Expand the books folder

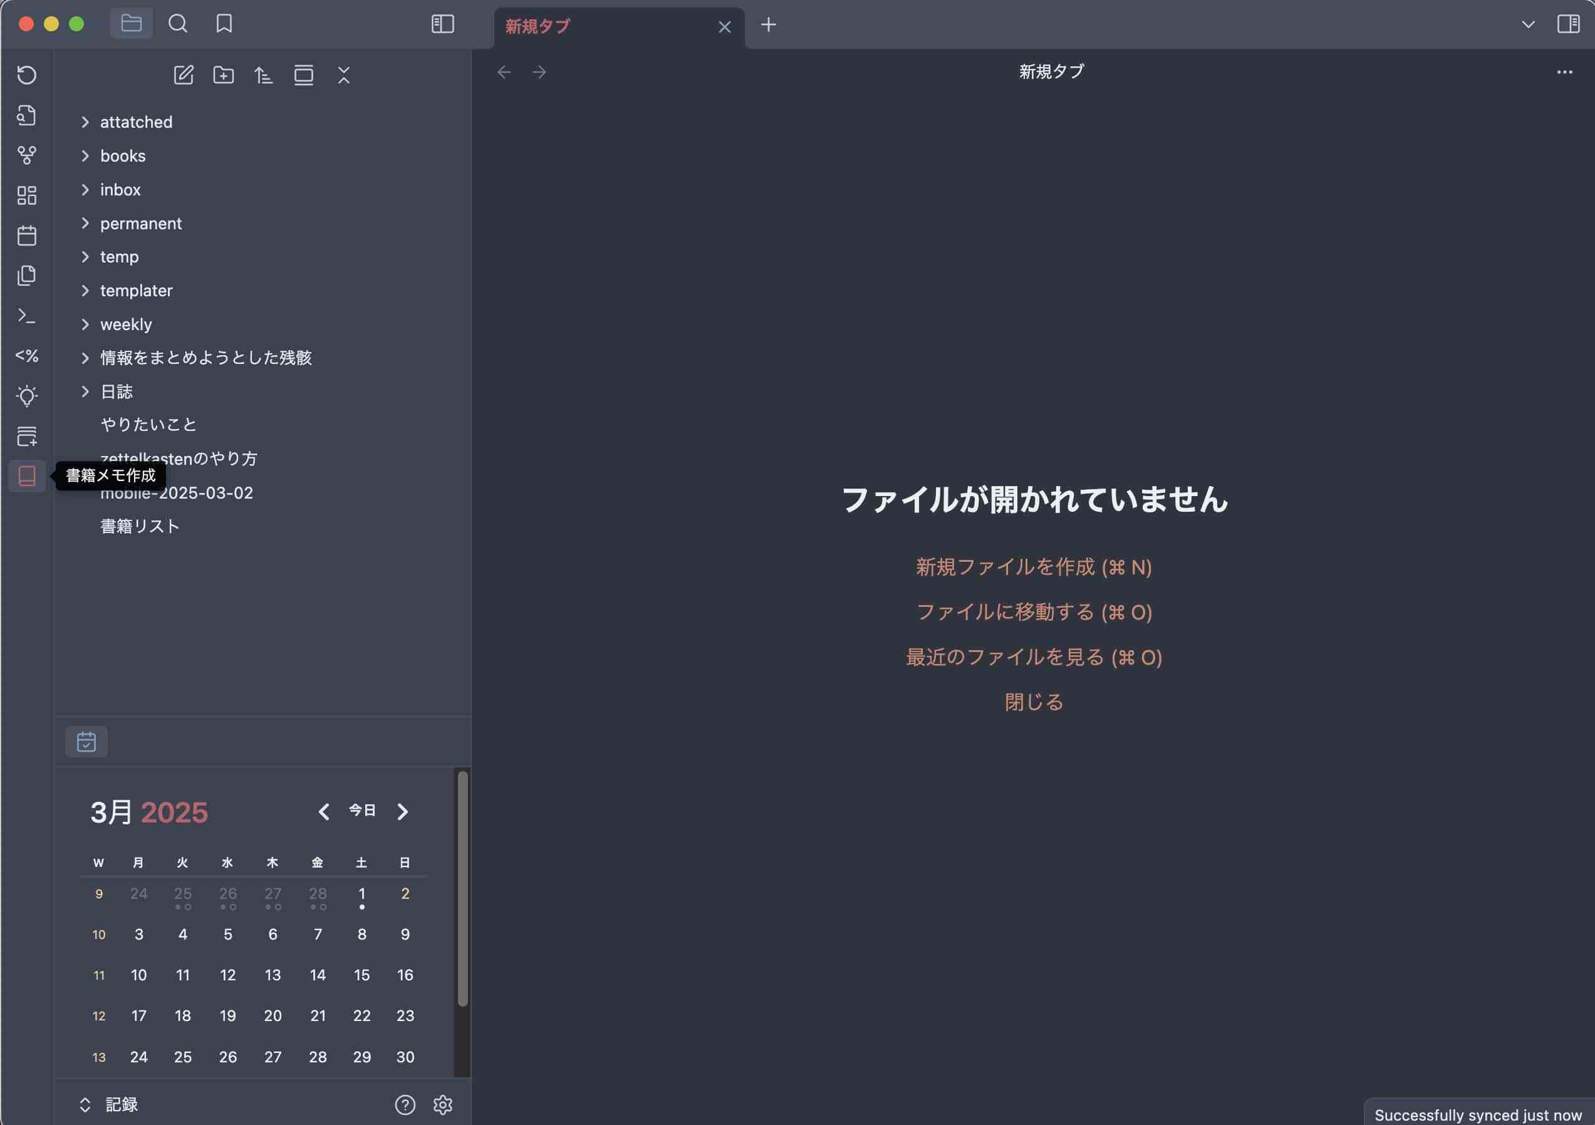(x=122, y=155)
